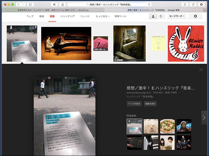Open the related white dish image

[151, 126]
